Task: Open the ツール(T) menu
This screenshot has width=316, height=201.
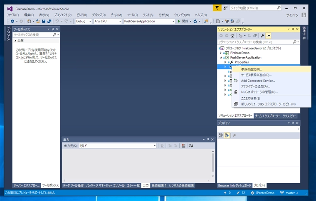Action: [x=132, y=15]
